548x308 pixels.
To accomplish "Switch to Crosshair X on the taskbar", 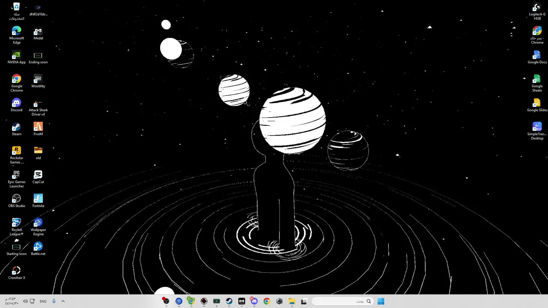I will point(204,301).
